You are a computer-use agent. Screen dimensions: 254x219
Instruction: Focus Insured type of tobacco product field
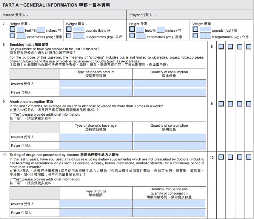tap(96, 84)
